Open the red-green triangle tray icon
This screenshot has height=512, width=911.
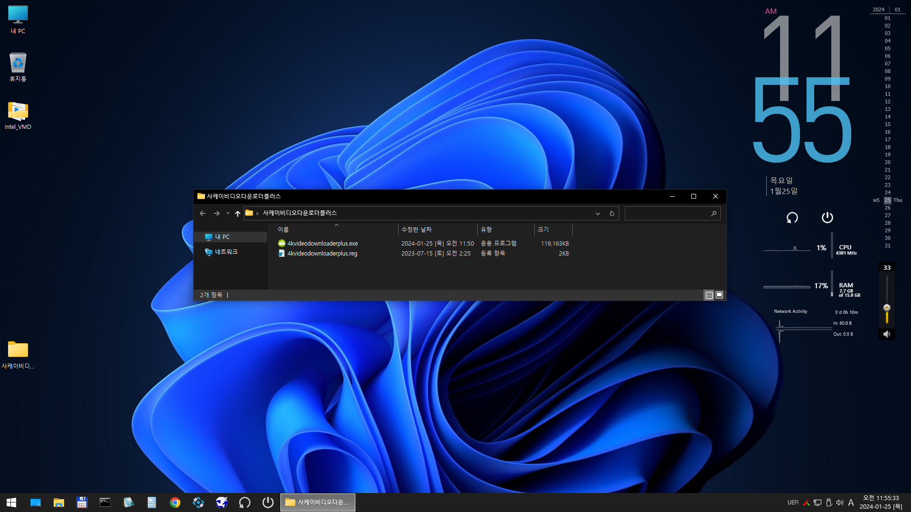(806, 503)
